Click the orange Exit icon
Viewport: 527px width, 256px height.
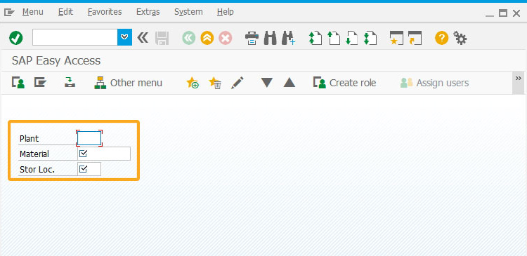pos(207,38)
